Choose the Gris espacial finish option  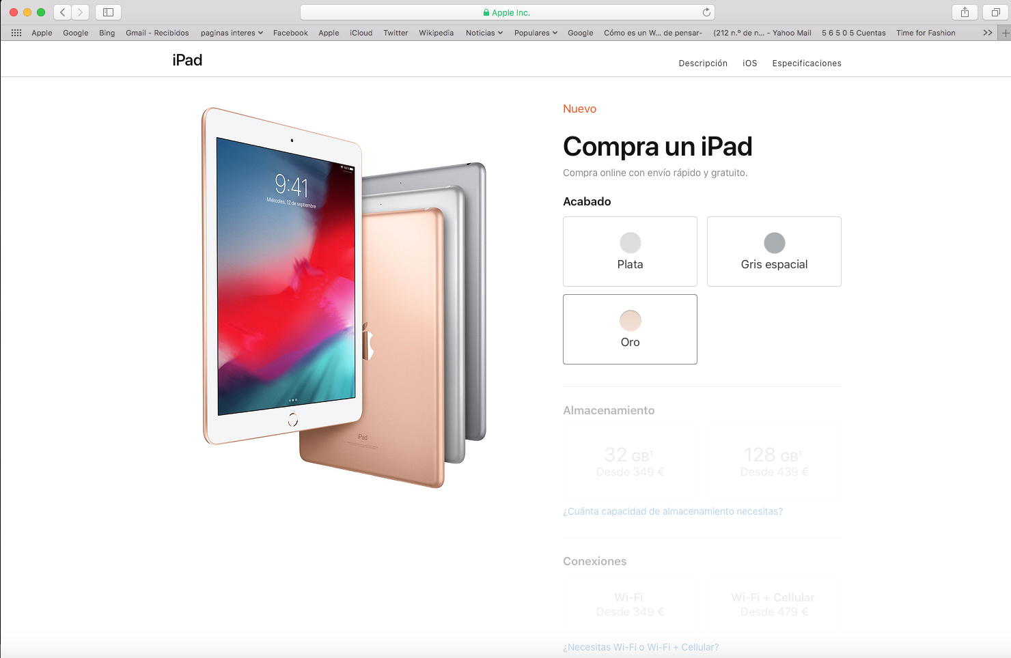(x=774, y=251)
